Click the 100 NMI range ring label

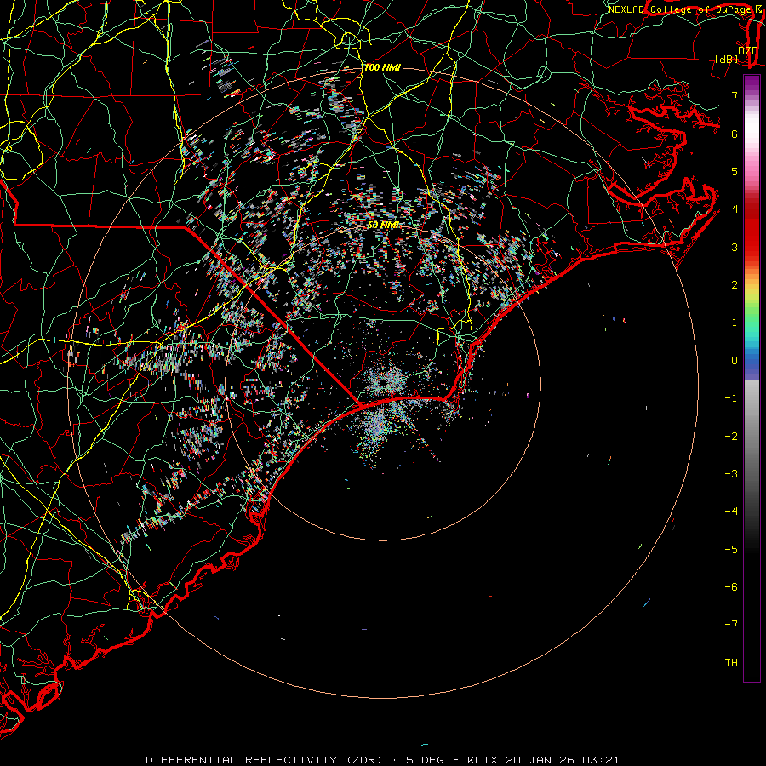coord(382,67)
